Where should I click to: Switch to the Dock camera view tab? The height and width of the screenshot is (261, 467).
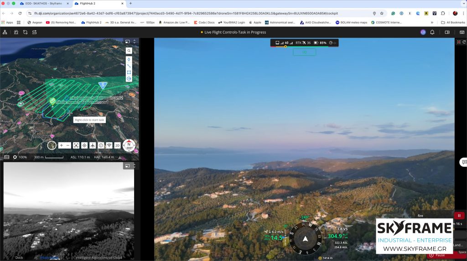(x=19, y=257)
